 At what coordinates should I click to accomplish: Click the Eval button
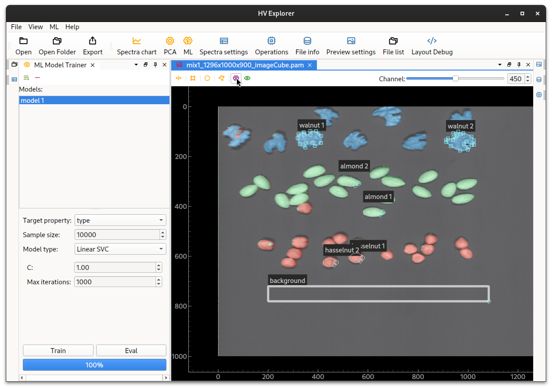(131, 351)
